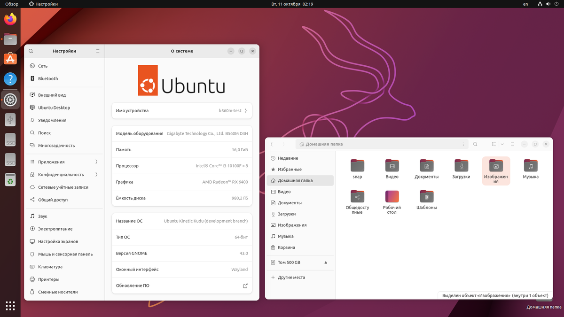Open the Шаблоны folder
The height and width of the screenshot is (317, 564).
tap(427, 200)
